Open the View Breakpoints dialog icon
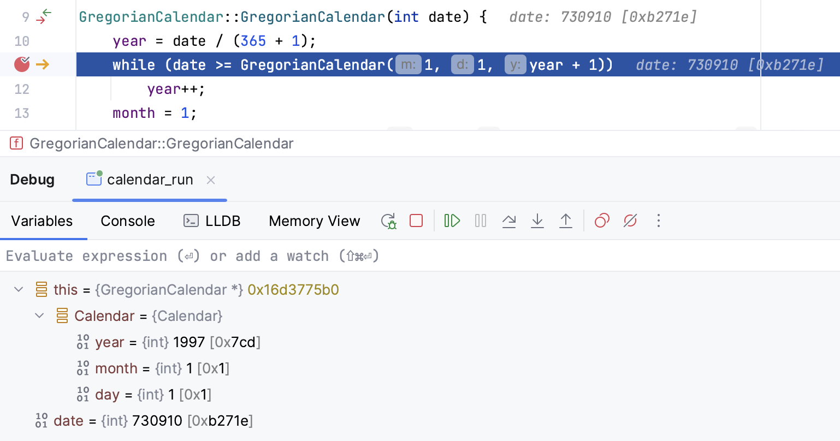 tap(602, 221)
